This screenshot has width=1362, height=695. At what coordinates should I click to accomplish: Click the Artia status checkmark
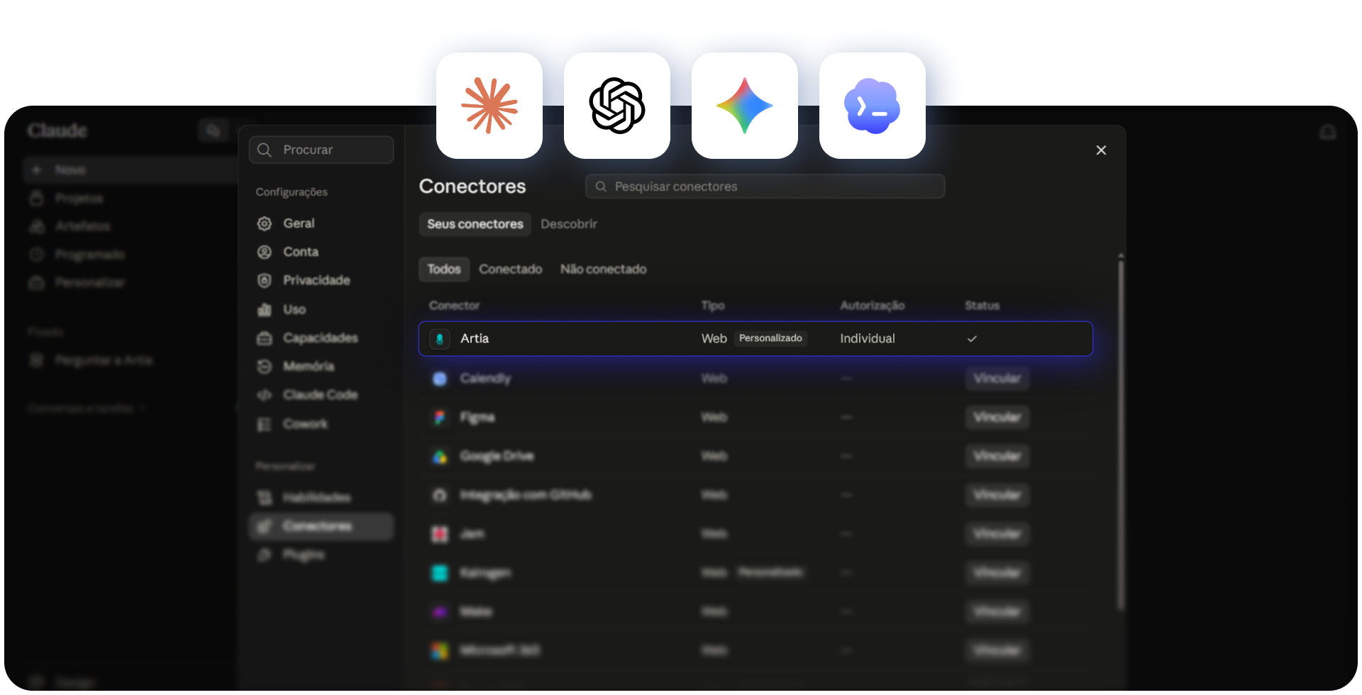click(x=972, y=339)
